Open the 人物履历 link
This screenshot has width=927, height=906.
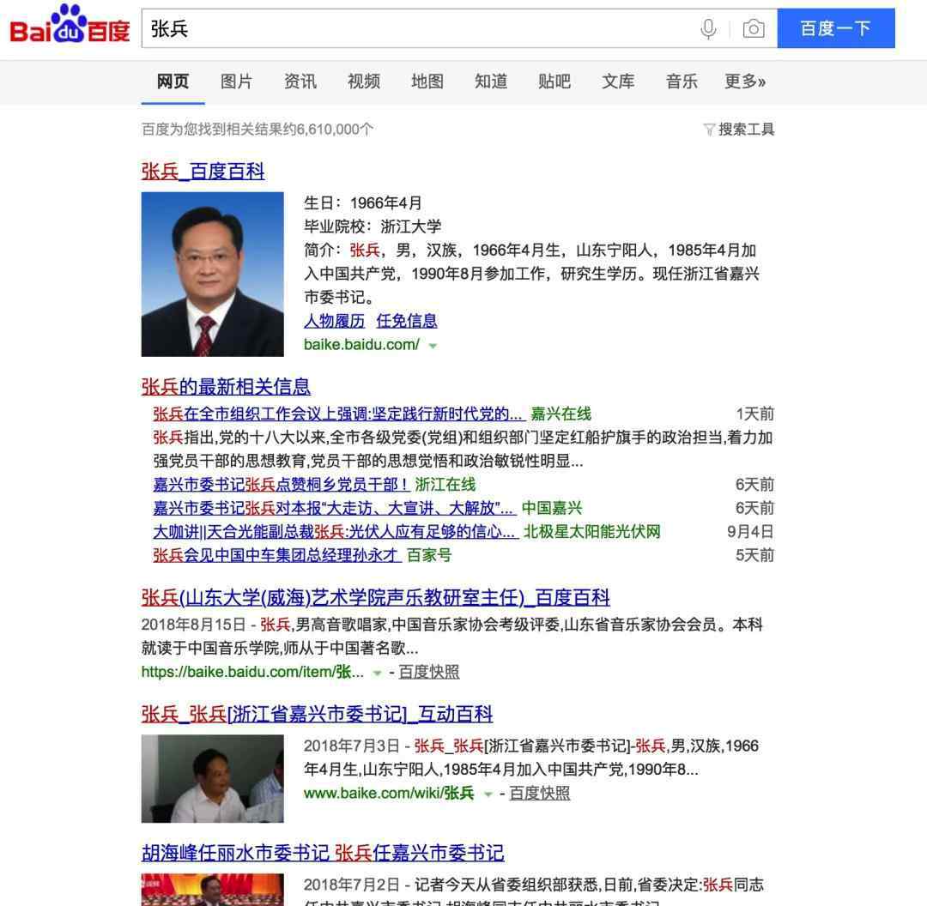coord(334,321)
